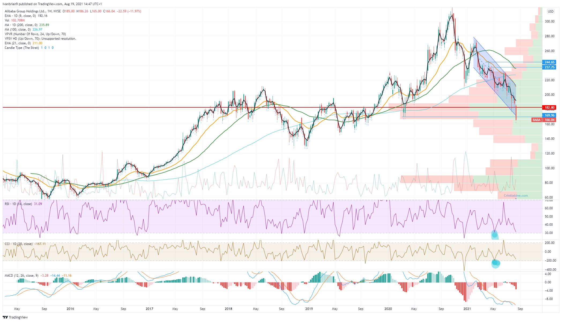Click the 280.00 mark on price axis
Screen dimensions: 562x322
550,36
